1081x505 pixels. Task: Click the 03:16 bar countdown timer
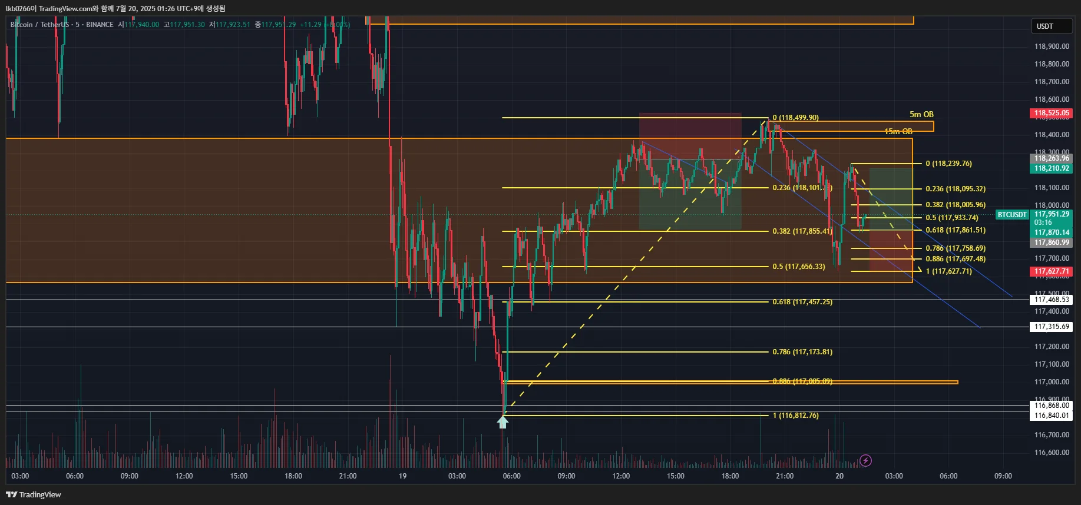click(1043, 222)
